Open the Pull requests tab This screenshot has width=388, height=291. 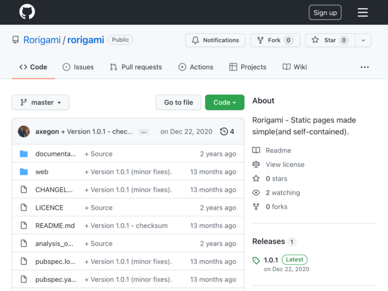point(136,67)
